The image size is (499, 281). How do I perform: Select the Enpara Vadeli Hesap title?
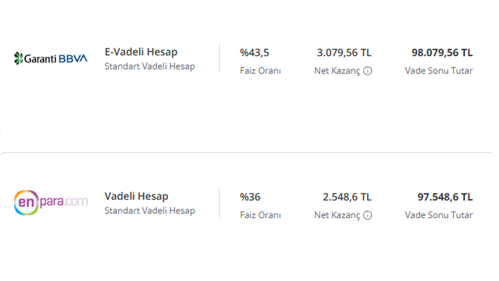[136, 196]
